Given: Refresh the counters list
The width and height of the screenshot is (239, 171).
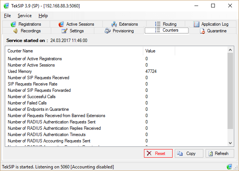Looking at the screenshot, I should coord(220,153).
